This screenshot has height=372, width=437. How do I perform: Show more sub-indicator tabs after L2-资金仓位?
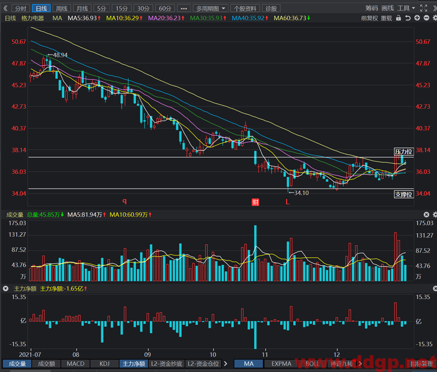point(226,364)
